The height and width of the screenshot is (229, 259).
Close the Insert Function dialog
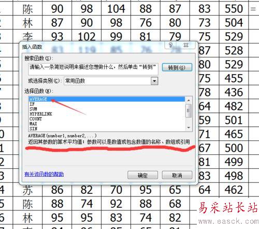point(186,45)
